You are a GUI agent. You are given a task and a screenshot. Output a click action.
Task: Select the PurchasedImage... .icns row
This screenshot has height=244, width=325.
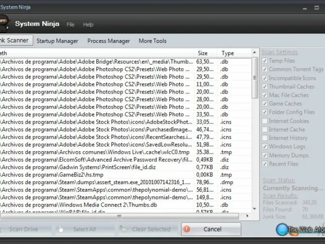pyautogui.click(x=126, y=129)
